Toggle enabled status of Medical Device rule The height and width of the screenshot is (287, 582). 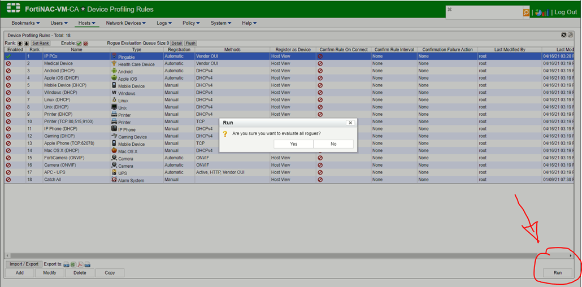8,64
